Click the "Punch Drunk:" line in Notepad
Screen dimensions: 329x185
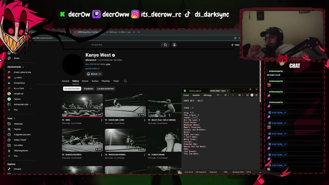(190, 123)
